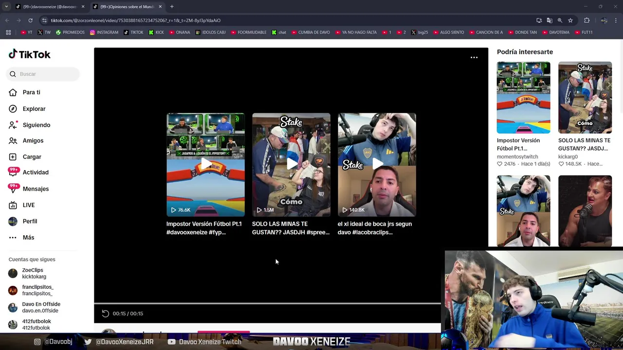Open sidebar SOLO LAS MINAS TE GUSTAN thumbnail

585,97
